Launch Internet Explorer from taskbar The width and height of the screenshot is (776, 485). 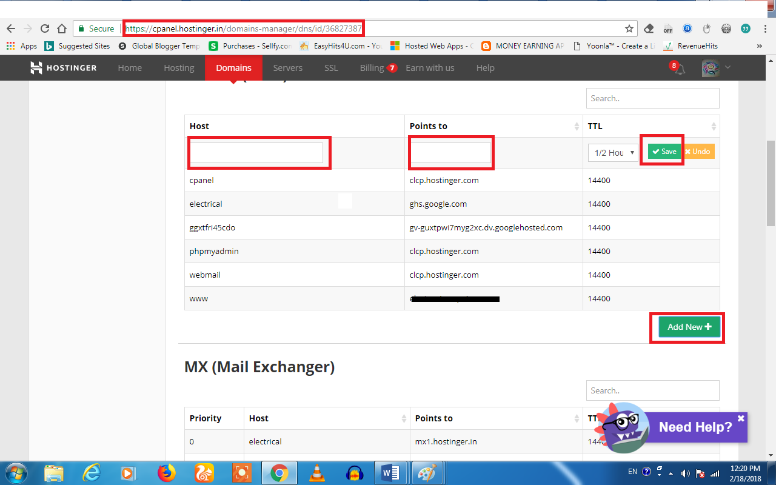(x=92, y=473)
